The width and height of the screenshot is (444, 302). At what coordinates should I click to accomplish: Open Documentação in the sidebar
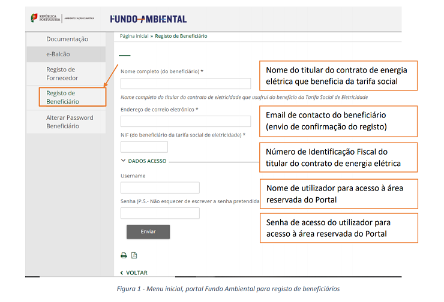tap(67, 39)
